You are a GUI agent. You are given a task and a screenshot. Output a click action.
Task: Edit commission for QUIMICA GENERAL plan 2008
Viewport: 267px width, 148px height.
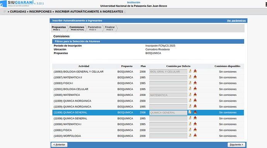pyautogui.click(x=190, y=112)
